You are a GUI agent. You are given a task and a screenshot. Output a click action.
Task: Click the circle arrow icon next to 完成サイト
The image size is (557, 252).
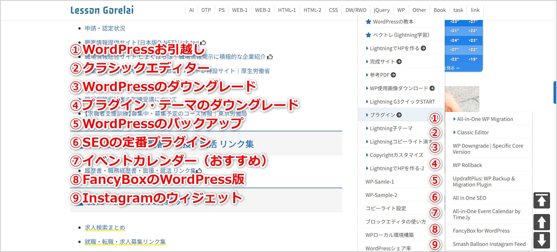pyautogui.click(x=399, y=61)
